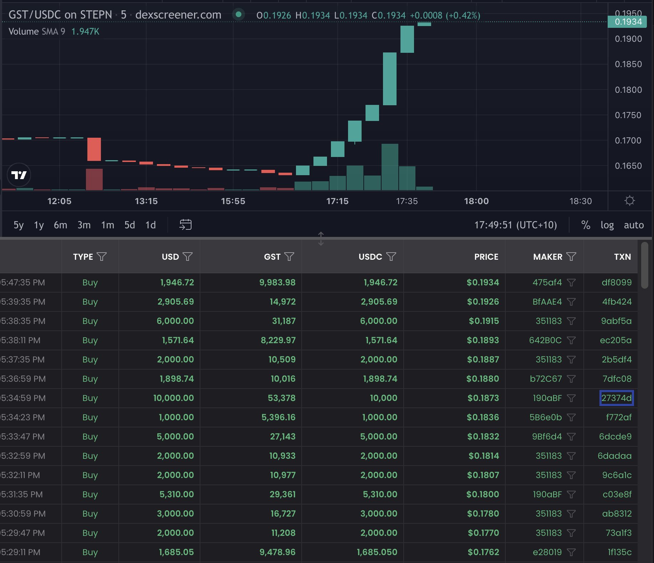Open the go-to-date calendar icon
Viewport: 654px width, 563px height.
click(185, 224)
